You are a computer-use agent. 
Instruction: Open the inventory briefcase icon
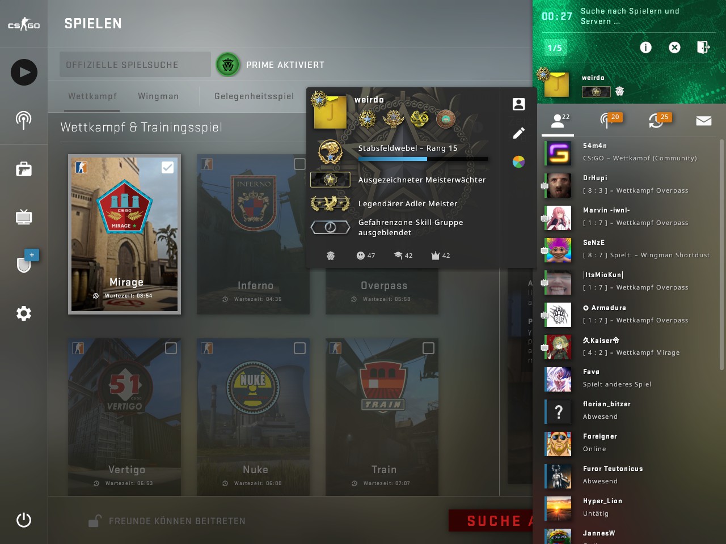pyautogui.click(x=24, y=169)
